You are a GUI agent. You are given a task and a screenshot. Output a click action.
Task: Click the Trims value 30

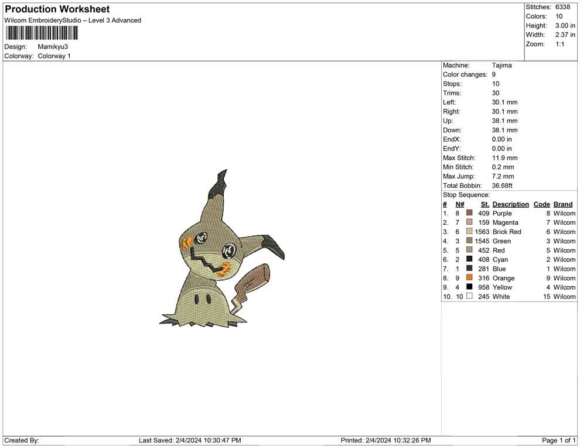click(x=496, y=92)
